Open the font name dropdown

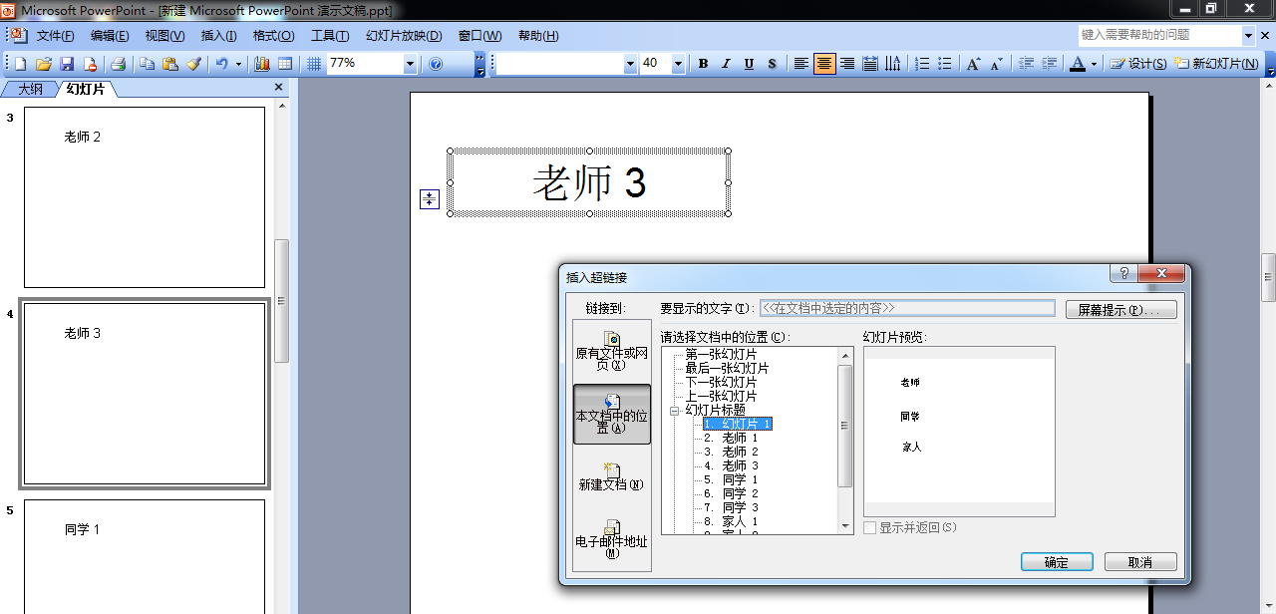(630, 64)
